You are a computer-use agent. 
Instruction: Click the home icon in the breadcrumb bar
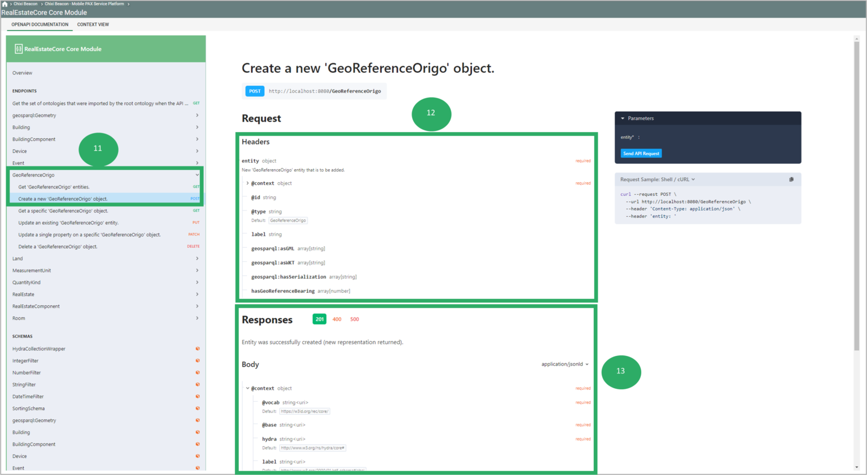click(x=5, y=3)
